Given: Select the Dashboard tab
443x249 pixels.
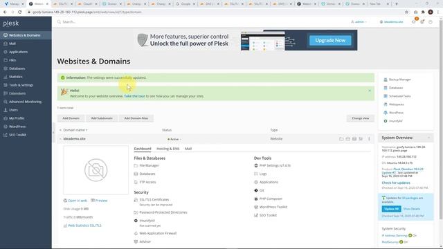Looking at the screenshot, I should pos(143,149).
